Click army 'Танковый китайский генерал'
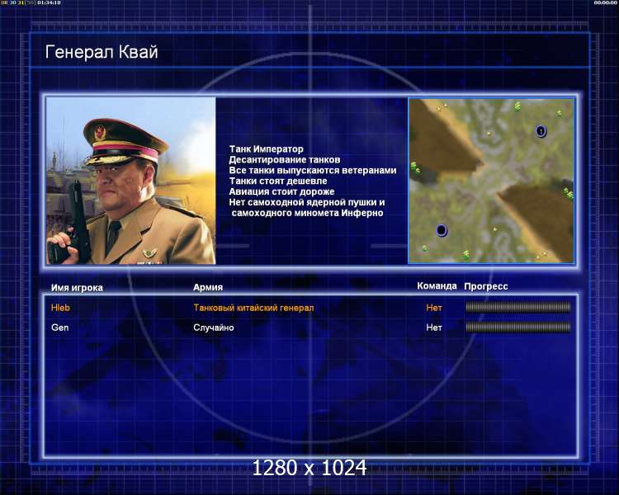Viewport: 619px width, 495px height. (253, 308)
